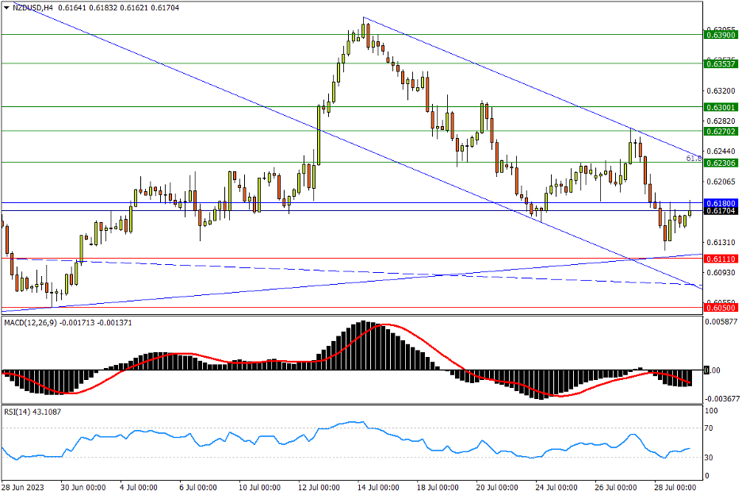Click the 61.8 Fibonacci level label

tap(692, 159)
